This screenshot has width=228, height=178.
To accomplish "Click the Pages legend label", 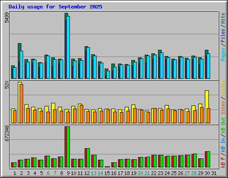I will 223,54.
